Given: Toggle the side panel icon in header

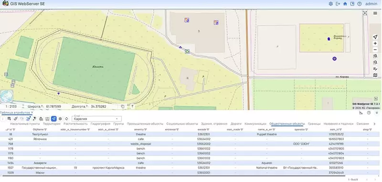Looking at the screenshot, I should click(352, 4).
